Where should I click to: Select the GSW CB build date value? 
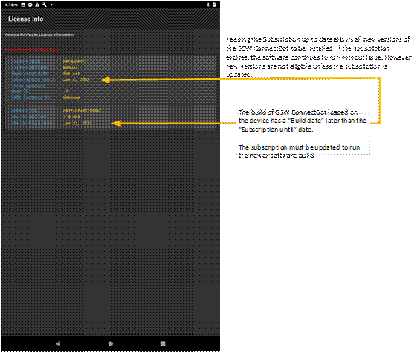click(x=77, y=124)
